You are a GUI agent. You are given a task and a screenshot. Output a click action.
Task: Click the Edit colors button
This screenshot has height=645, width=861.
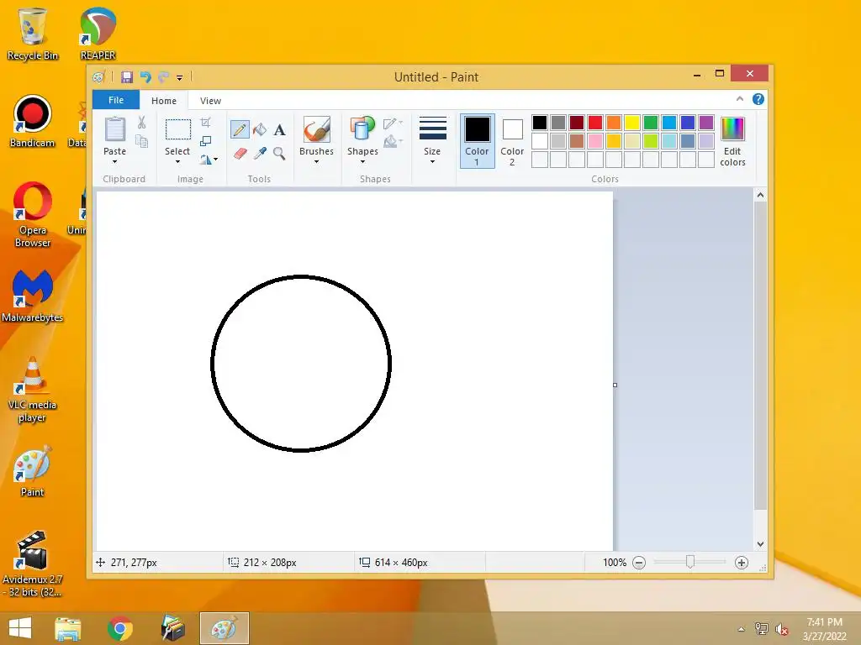(732, 141)
